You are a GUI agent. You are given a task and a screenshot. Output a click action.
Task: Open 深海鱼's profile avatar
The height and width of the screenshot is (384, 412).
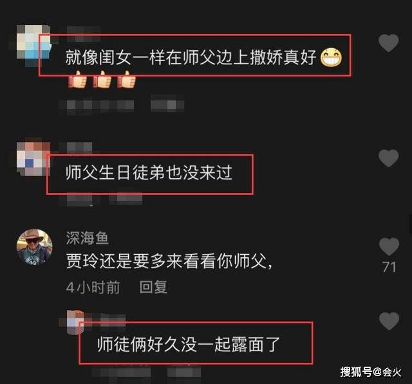pyautogui.click(x=34, y=247)
